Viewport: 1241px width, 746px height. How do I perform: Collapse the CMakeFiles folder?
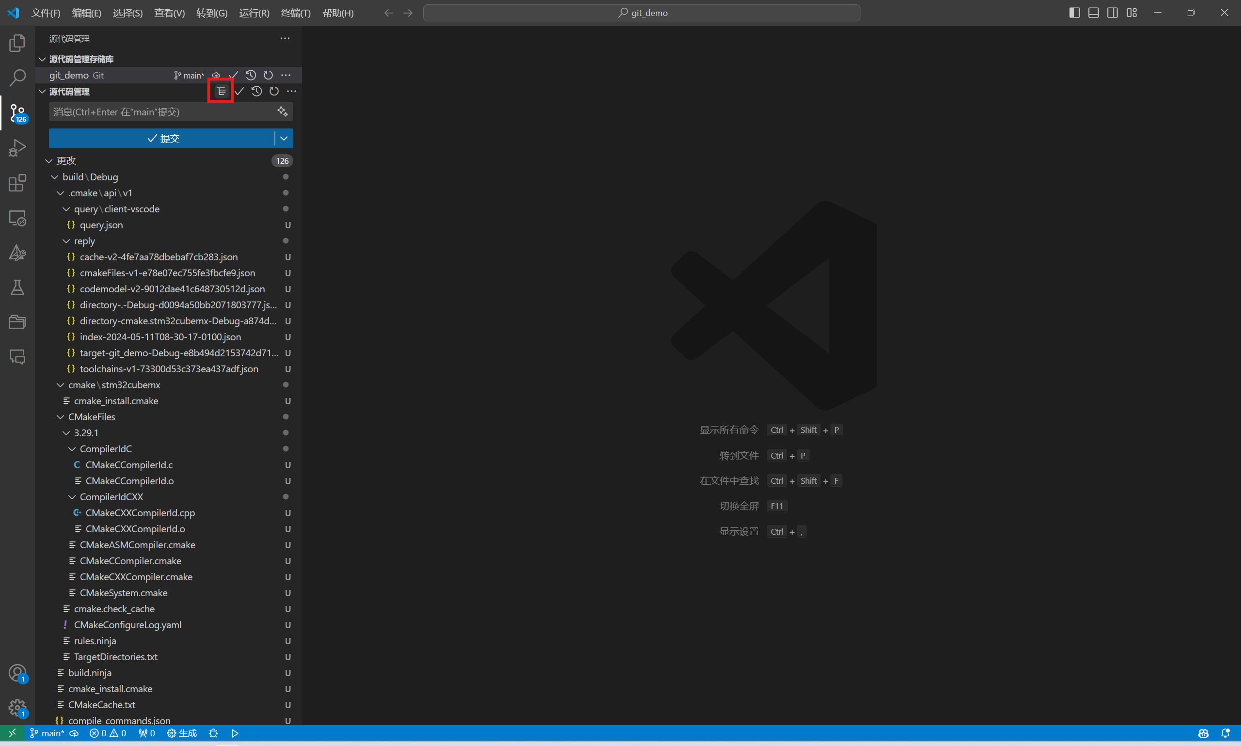click(61, 417)
